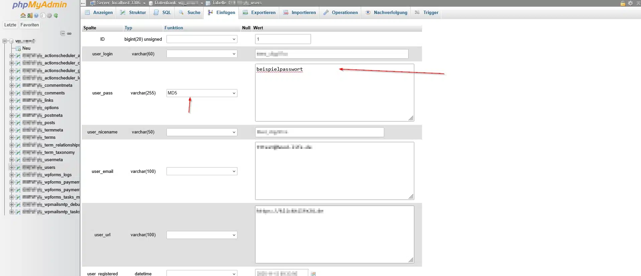
Task: Click the Neu link in tree
Action: 26,48
